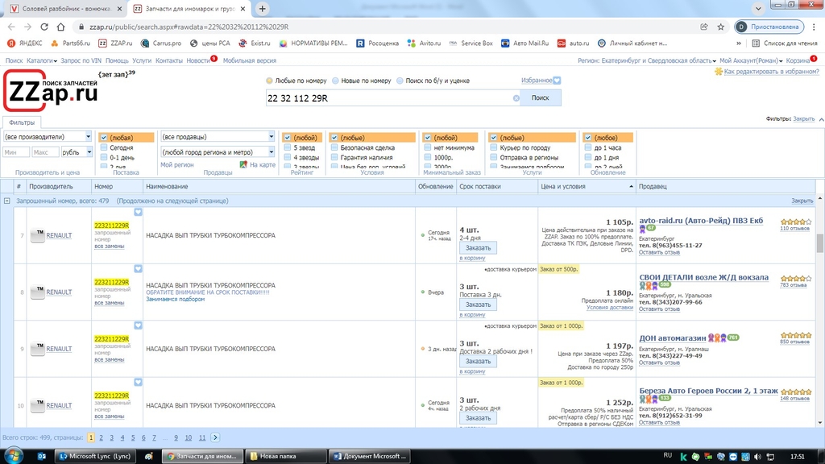This screenshot has height=464, width=825.
Task: Open the region selector Екатеринбург dropdown
Action: point(647,60)
